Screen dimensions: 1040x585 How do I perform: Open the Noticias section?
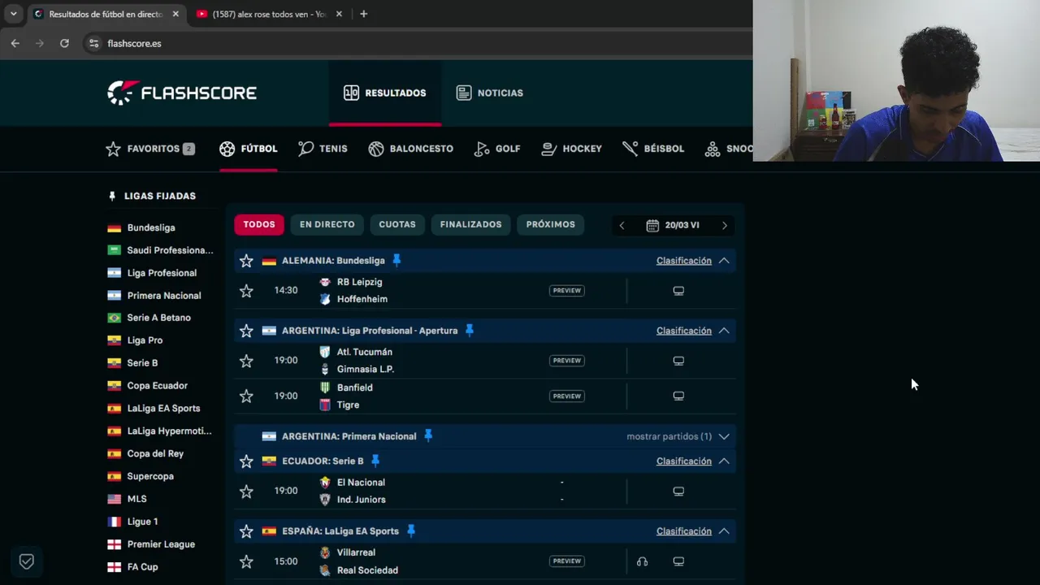tap(490, 93)
